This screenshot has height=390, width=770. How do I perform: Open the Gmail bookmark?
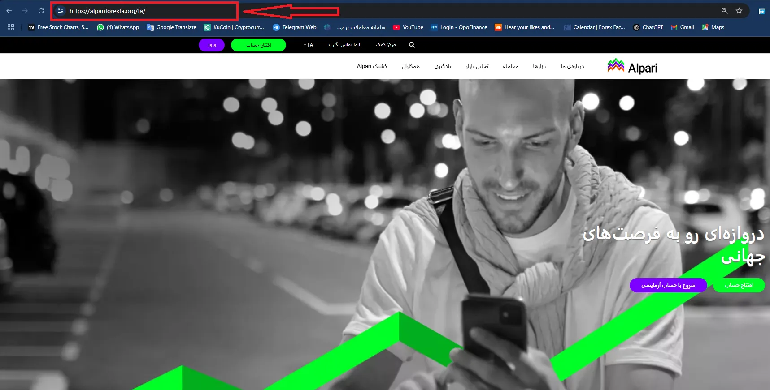point(683,27)
